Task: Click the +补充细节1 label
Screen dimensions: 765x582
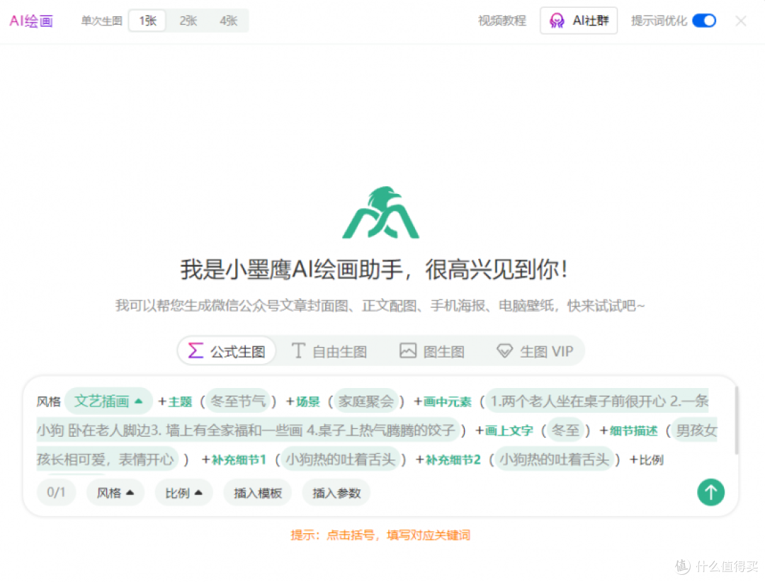Action: click(x=234, y=460)
